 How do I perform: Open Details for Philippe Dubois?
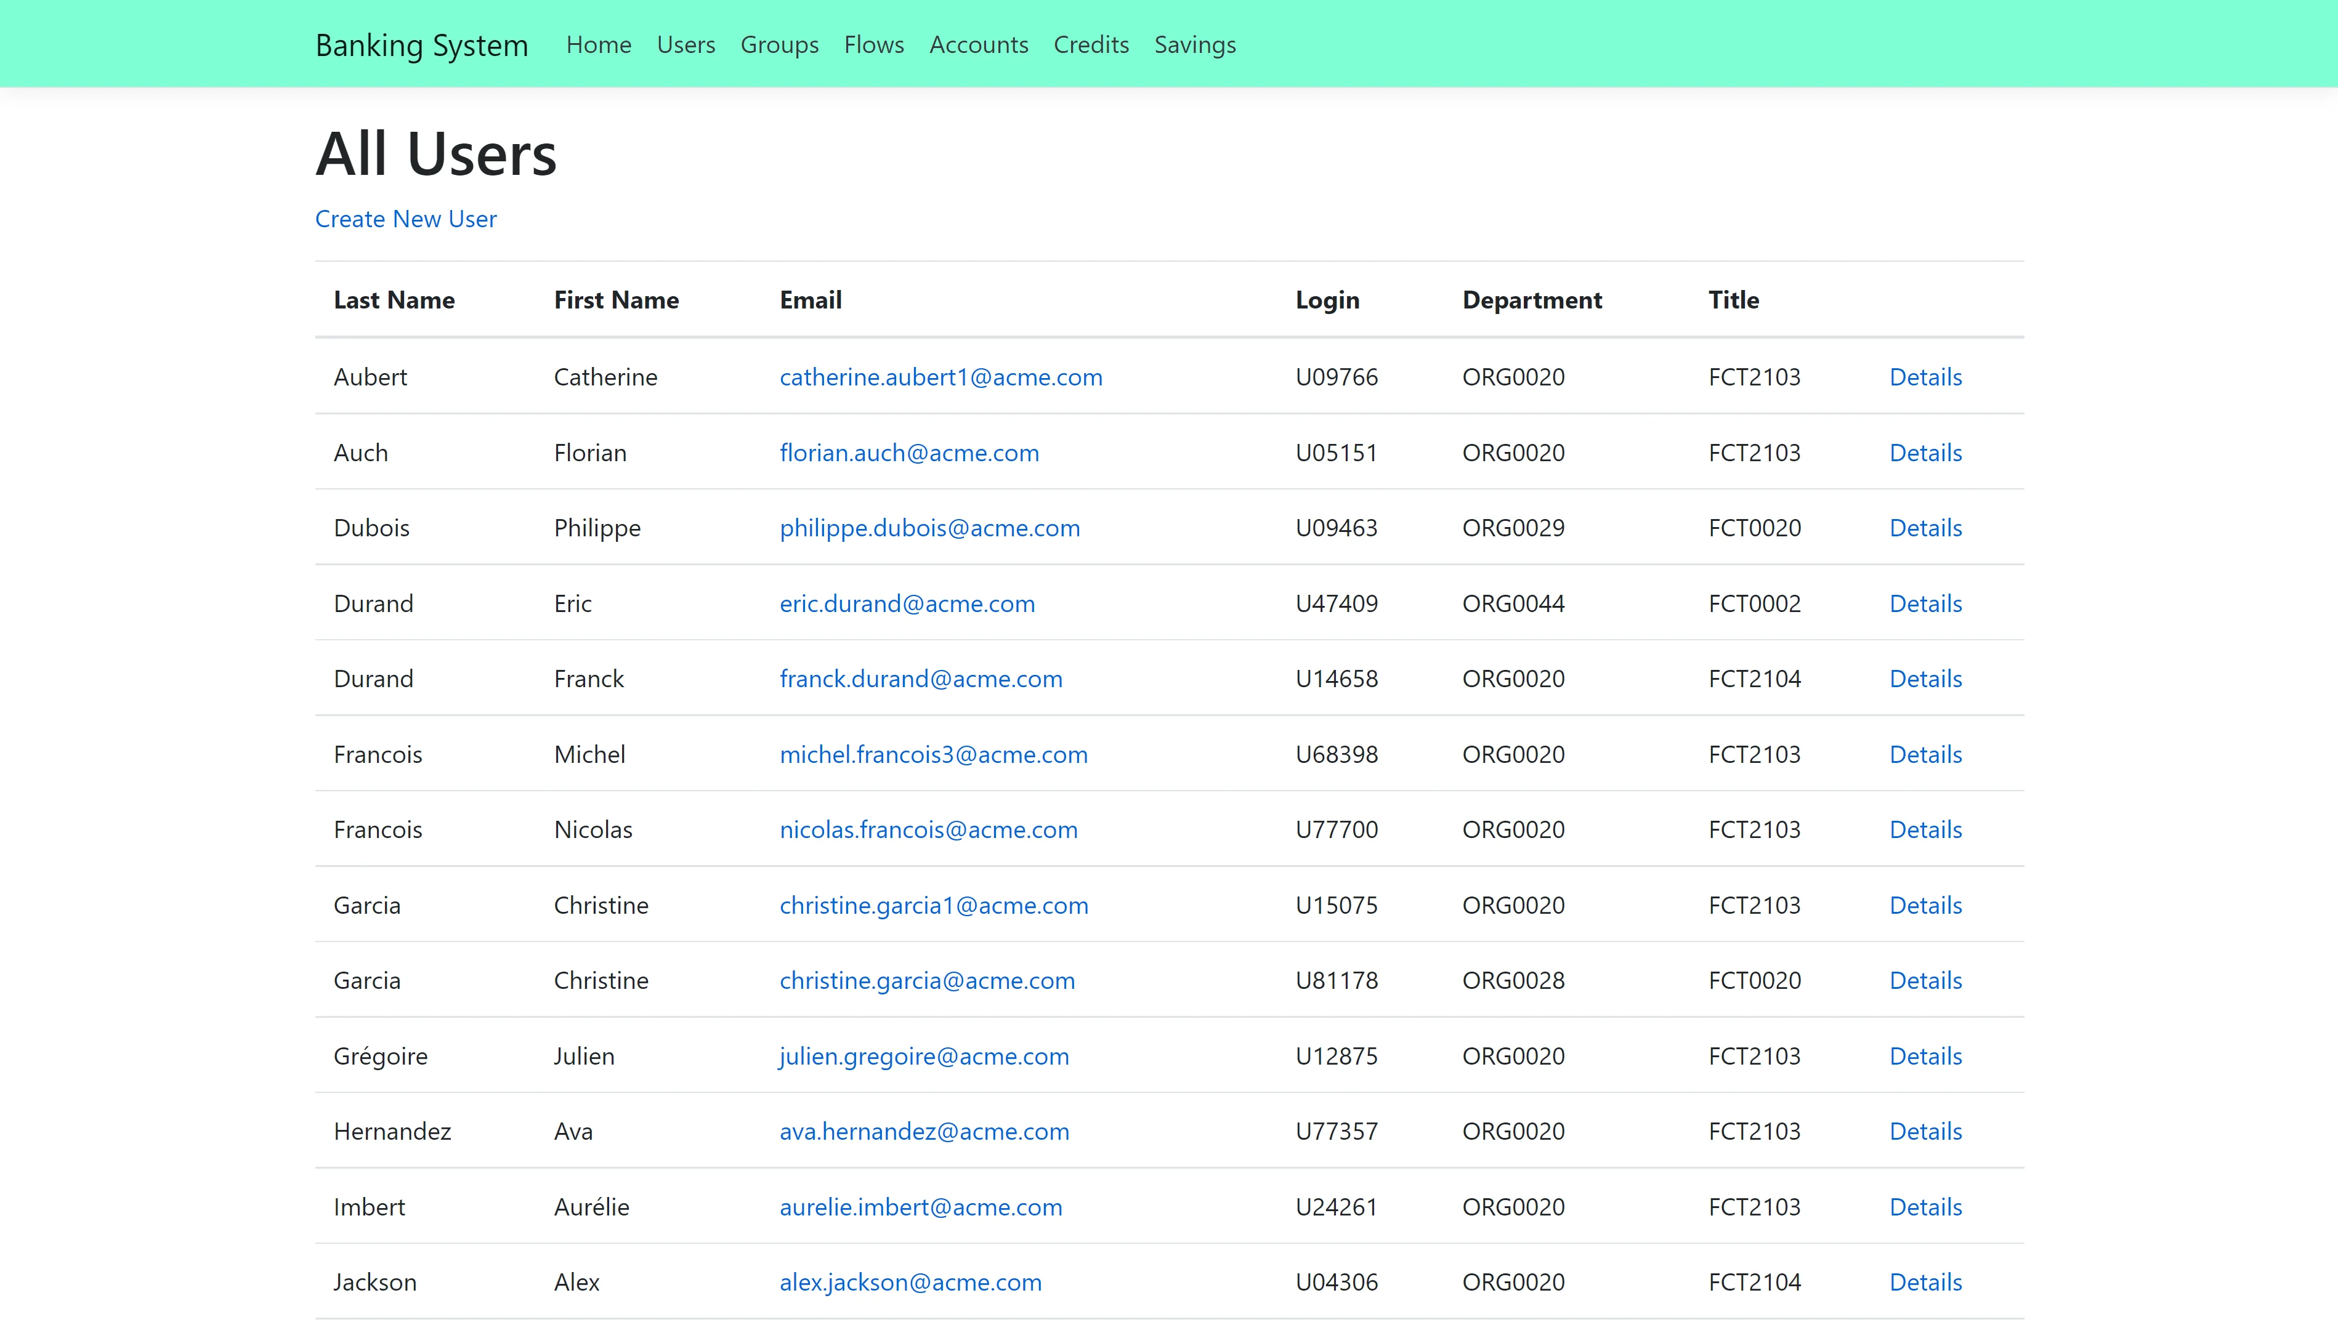click(x=1925, y=528)
